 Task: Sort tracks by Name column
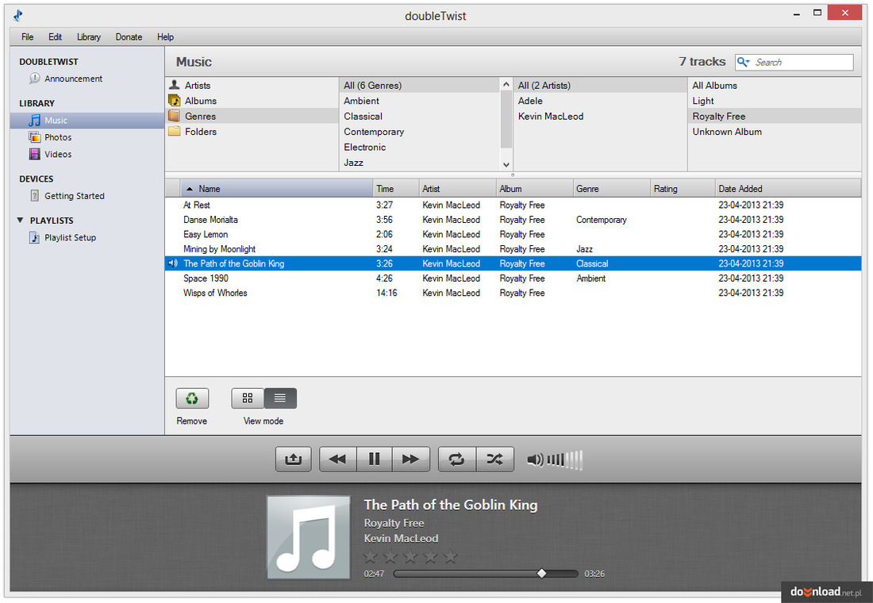[277, 189]
